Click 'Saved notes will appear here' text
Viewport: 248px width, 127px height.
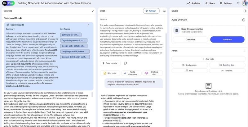click(208, 91)
